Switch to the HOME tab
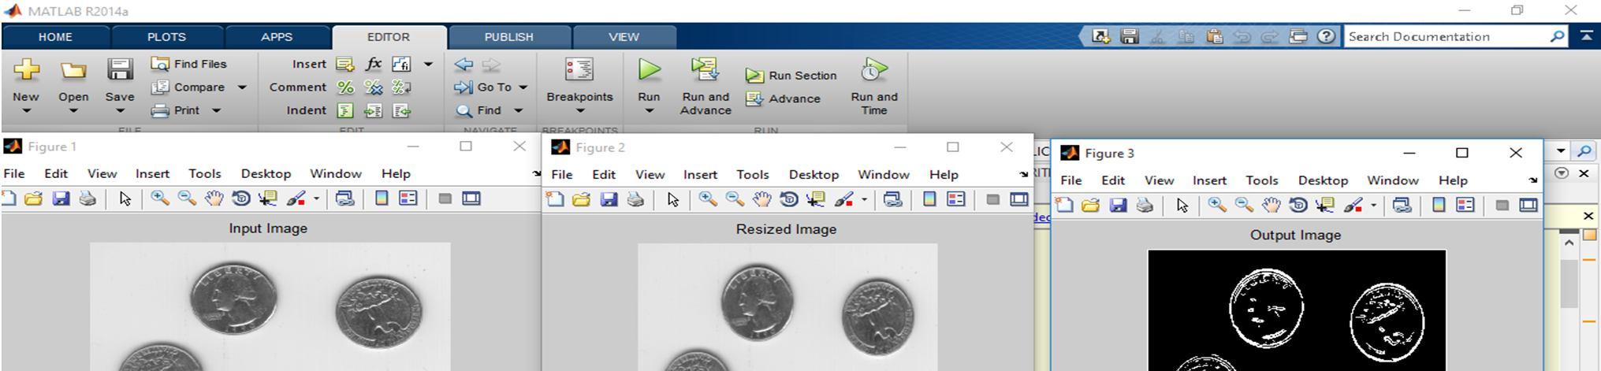Viewport: 1601px width, 371px height. 55,37
